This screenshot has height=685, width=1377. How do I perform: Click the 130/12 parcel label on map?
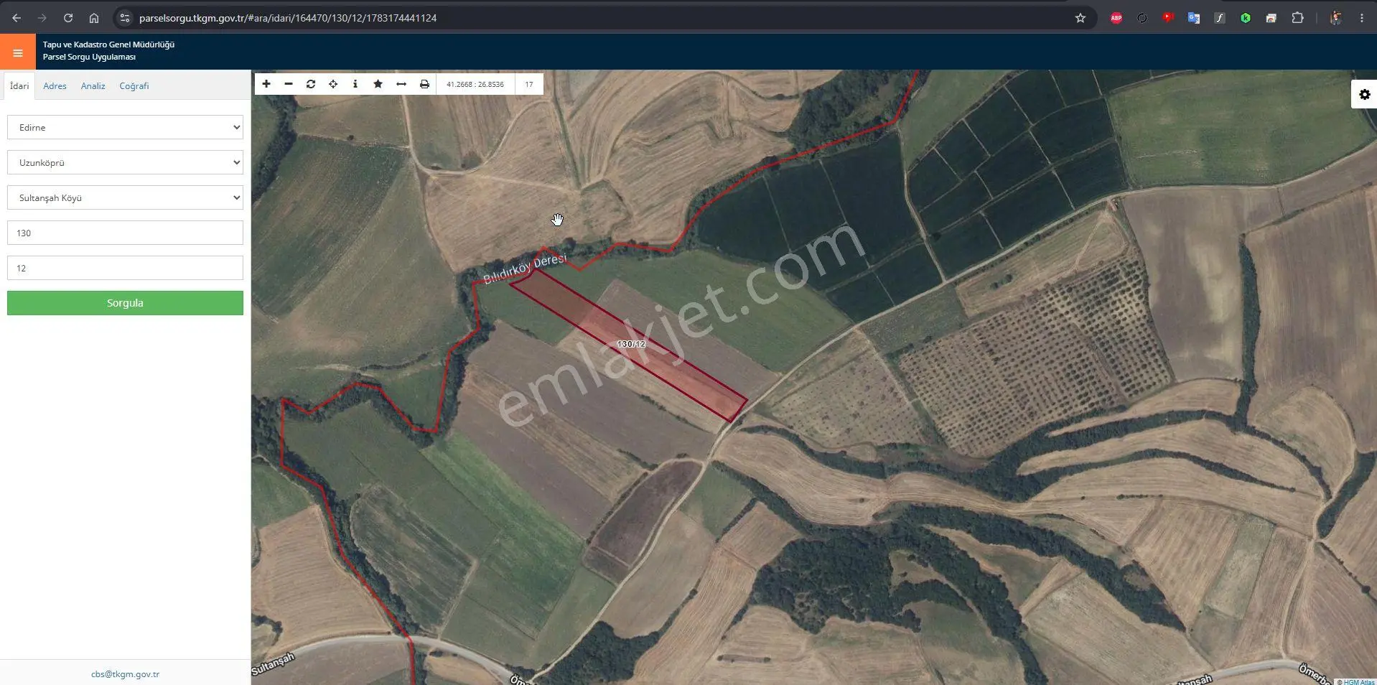[x=631, y=344]
